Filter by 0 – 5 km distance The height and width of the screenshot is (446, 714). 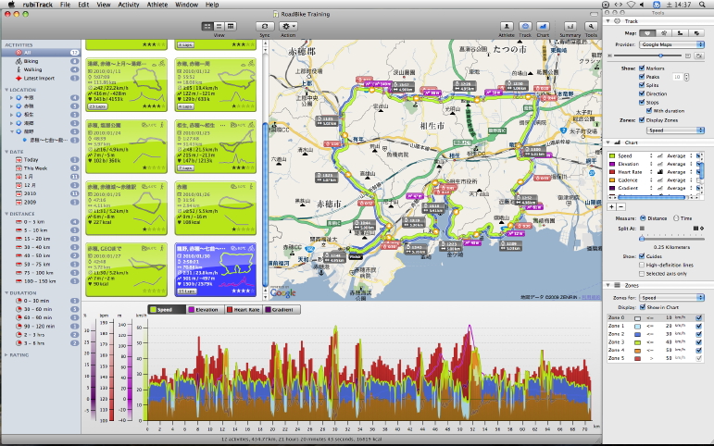pyautogui.click(x=41, y=222)
